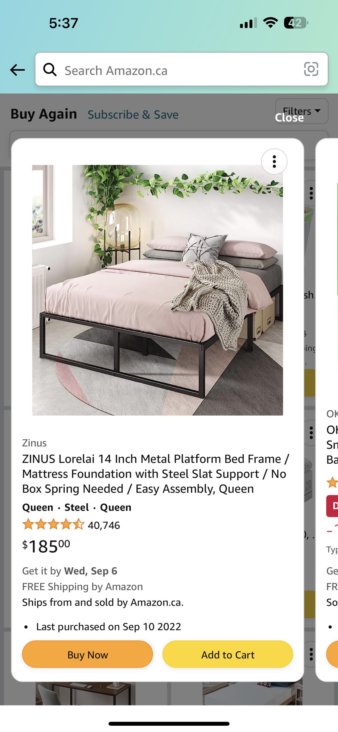Tap the battery status indicator

[296, 23]
